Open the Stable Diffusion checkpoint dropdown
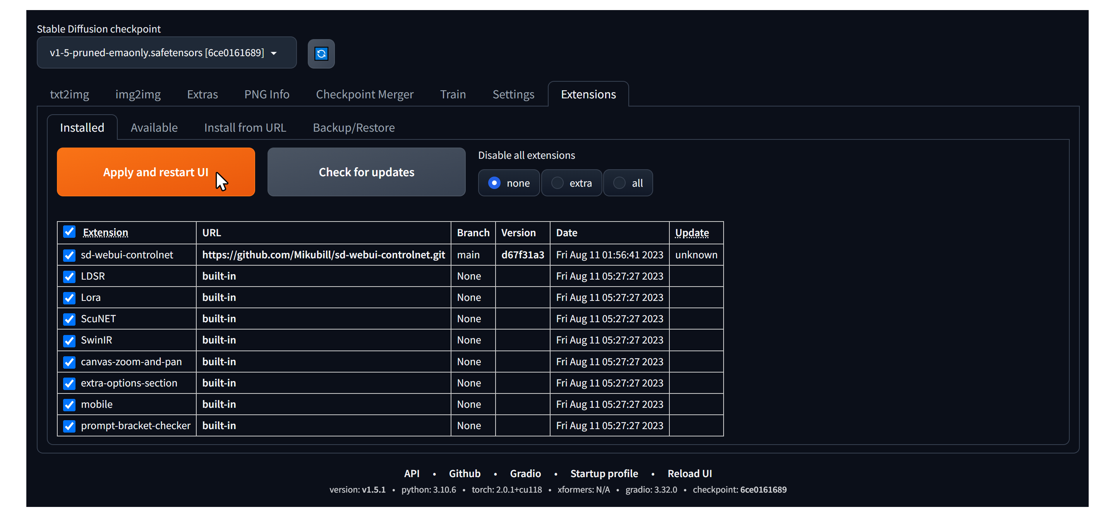The image size is (1115, 517). (x=166, y=53)
